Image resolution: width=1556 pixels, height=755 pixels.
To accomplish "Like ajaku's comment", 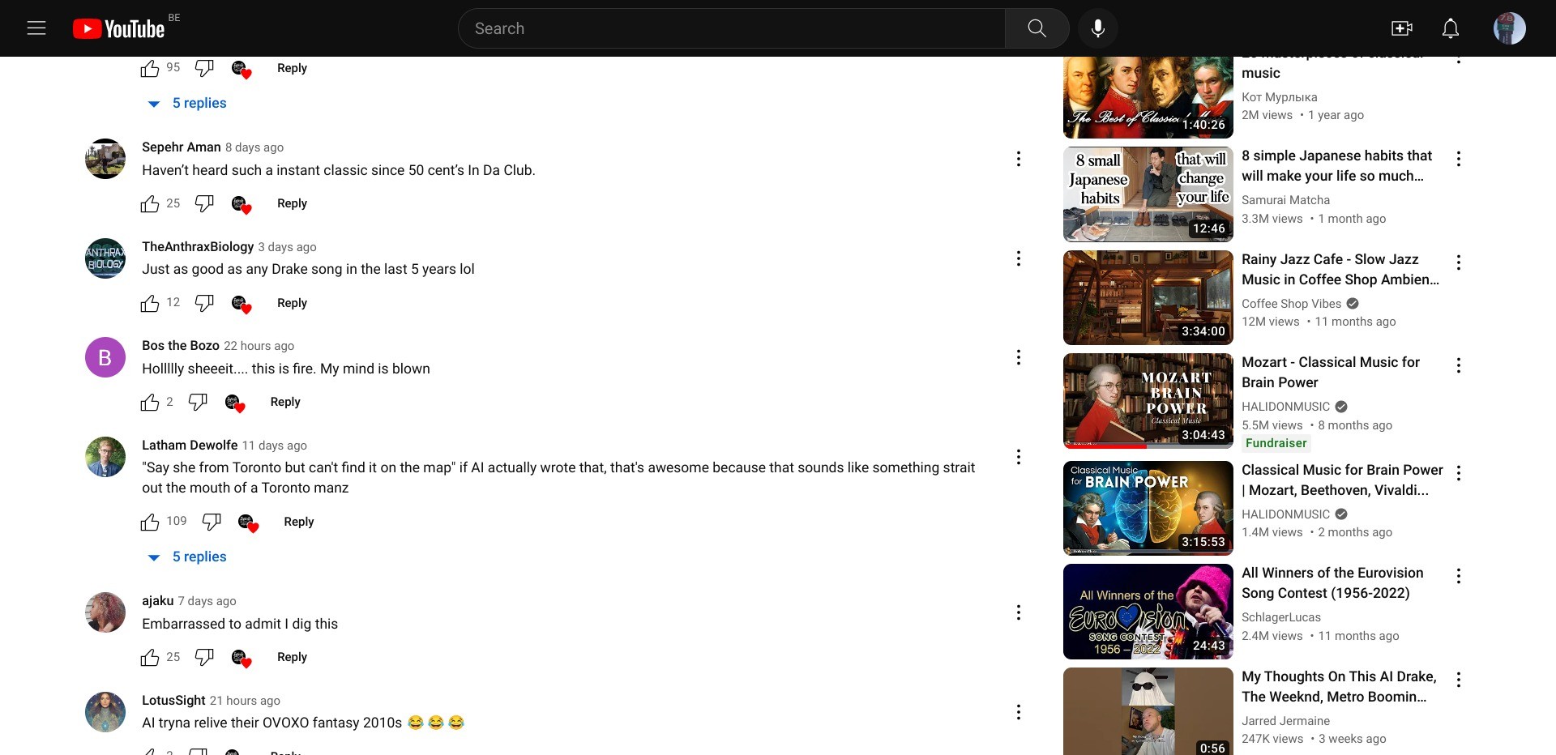I will [x=150, y=657].
